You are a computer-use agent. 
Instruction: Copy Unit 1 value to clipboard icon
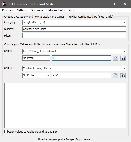pyautogui.click(x=115, y=58)
